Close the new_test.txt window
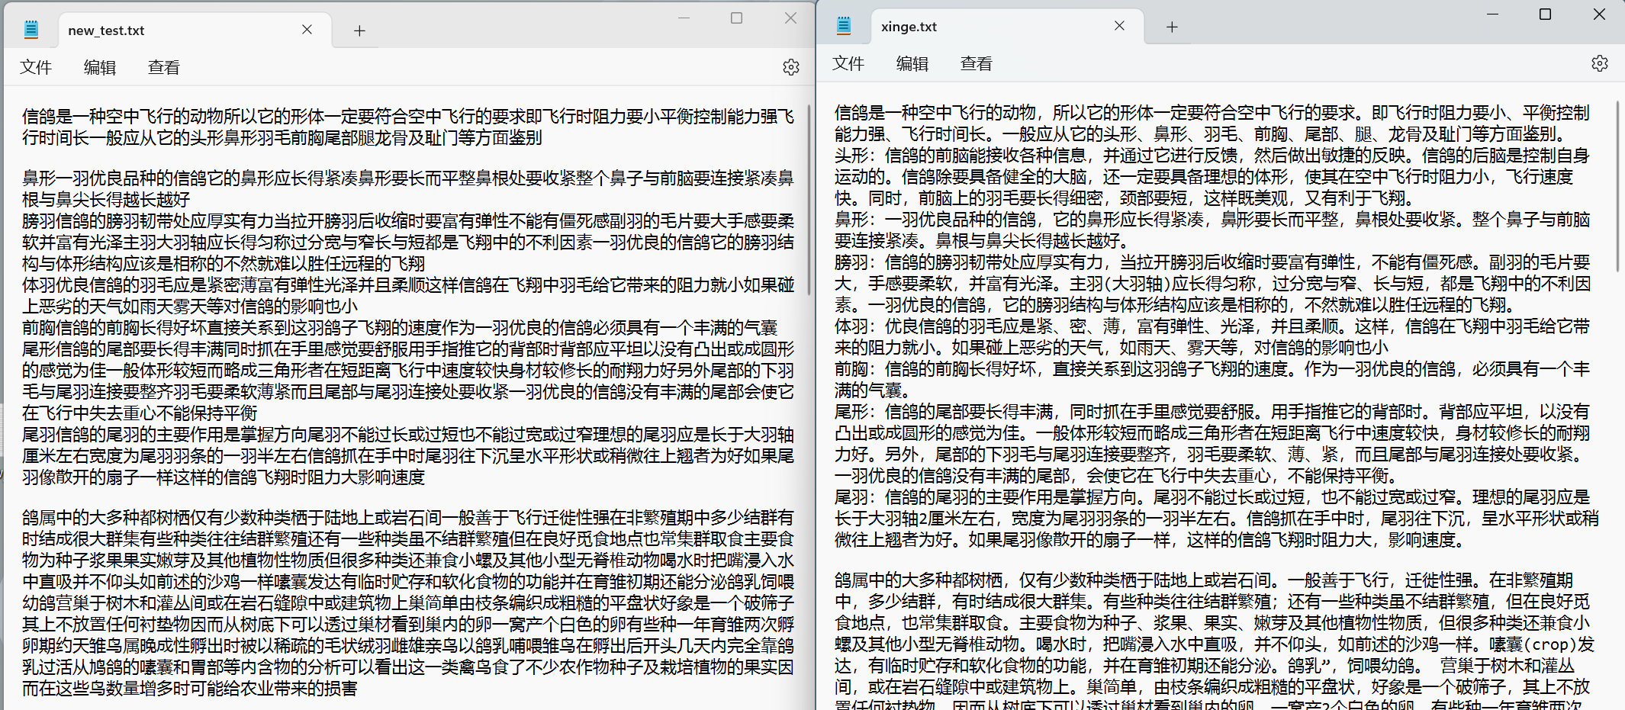 (x=790, y=18)
